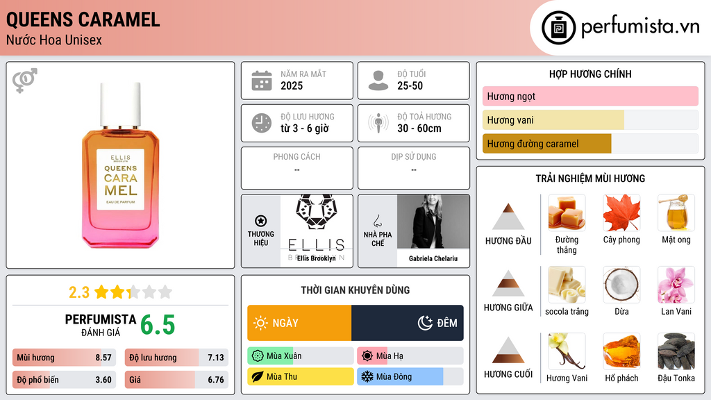711x400 pixels.
Task: Click the flower icon for Mùa Xuân
Action: (x=258, y=356)
